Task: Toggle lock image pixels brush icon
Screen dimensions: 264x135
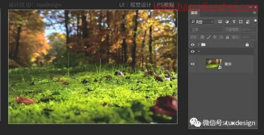Action: pos(209,37)
